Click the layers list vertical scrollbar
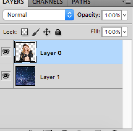This screenshot has width=133, height=131. (127, 84)
